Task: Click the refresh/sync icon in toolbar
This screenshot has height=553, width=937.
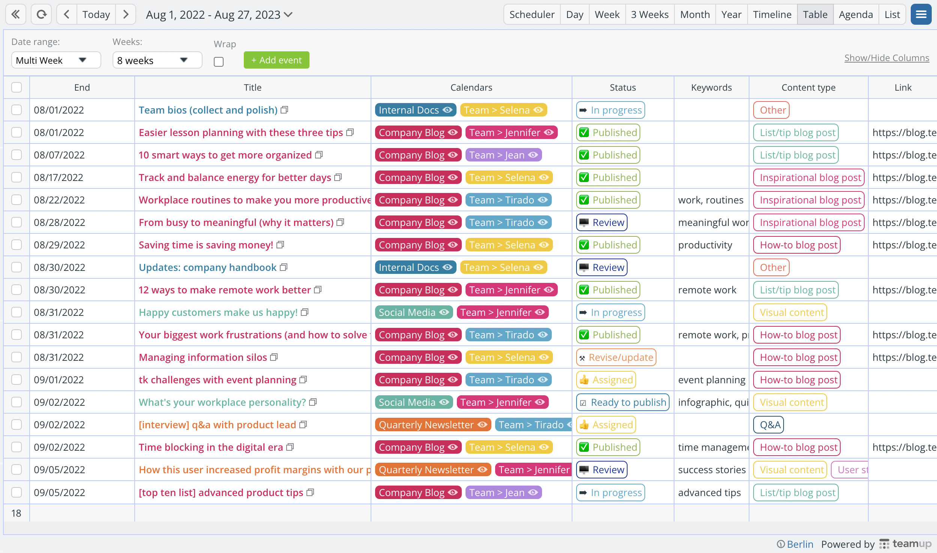Action: coord(42,15)
